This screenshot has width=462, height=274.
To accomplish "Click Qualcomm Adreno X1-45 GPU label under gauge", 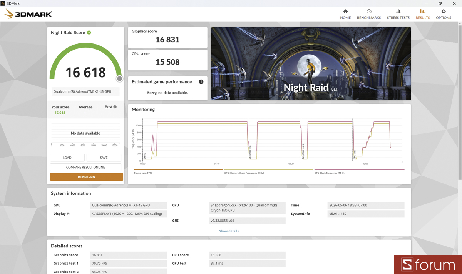I will (x=85, y=91).
